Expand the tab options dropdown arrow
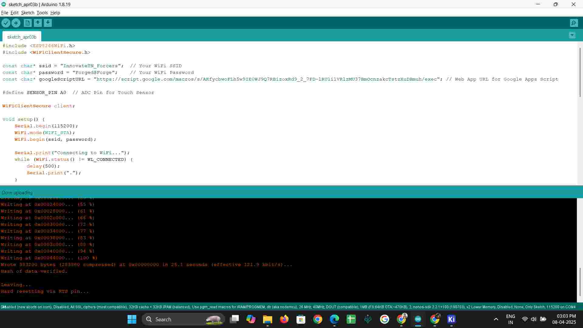 click(x=572, y=35)
